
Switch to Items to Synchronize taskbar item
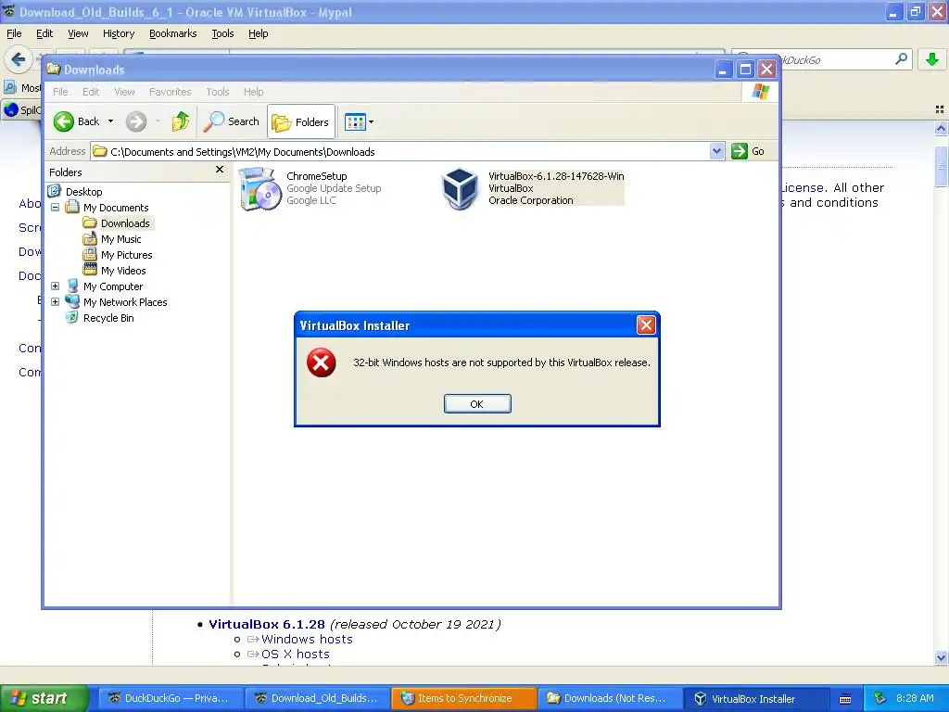463,698
